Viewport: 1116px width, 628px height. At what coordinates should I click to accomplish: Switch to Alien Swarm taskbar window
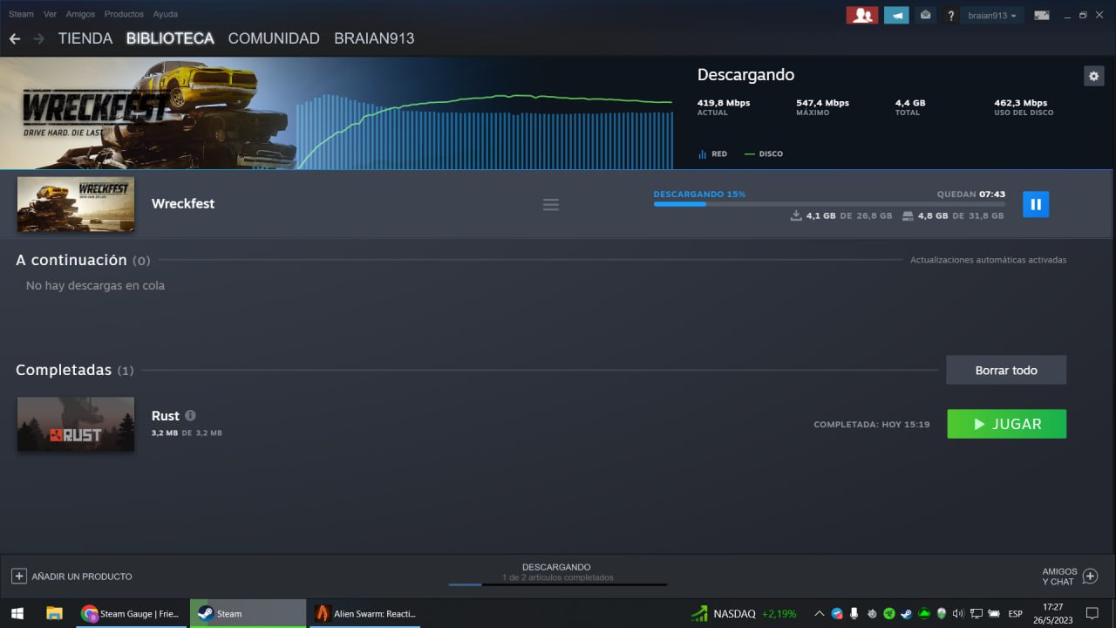pyautogui.click(x=364, y=613)
